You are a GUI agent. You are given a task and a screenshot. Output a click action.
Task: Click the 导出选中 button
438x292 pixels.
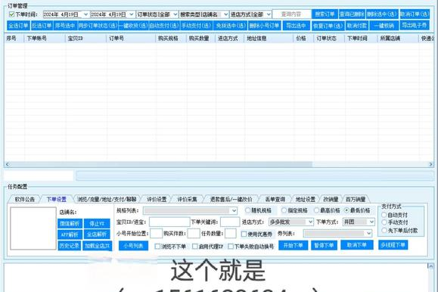click(296, 26)
